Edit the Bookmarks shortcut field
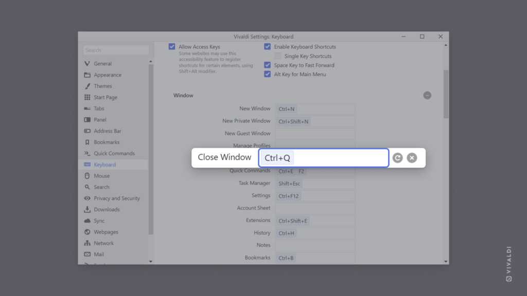The height and width of the screenshot is (296, 527). [x=315, y=258]
